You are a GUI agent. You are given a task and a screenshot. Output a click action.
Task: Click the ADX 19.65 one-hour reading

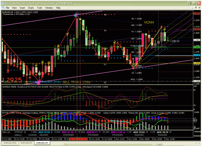[139, 132]
